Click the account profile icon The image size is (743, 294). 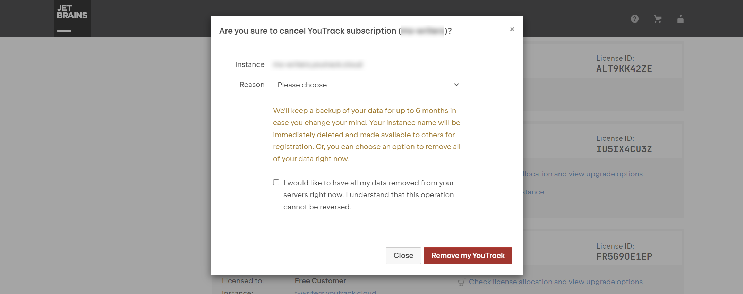click(x=680, y=19)
